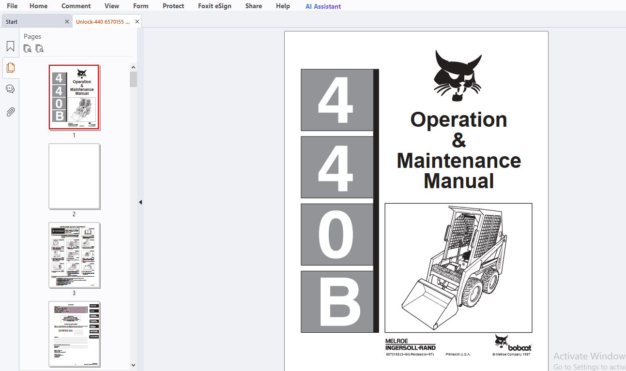Click the Pages panel scrollbar thumb
The image size is (626, 371).
click(133, 79)
